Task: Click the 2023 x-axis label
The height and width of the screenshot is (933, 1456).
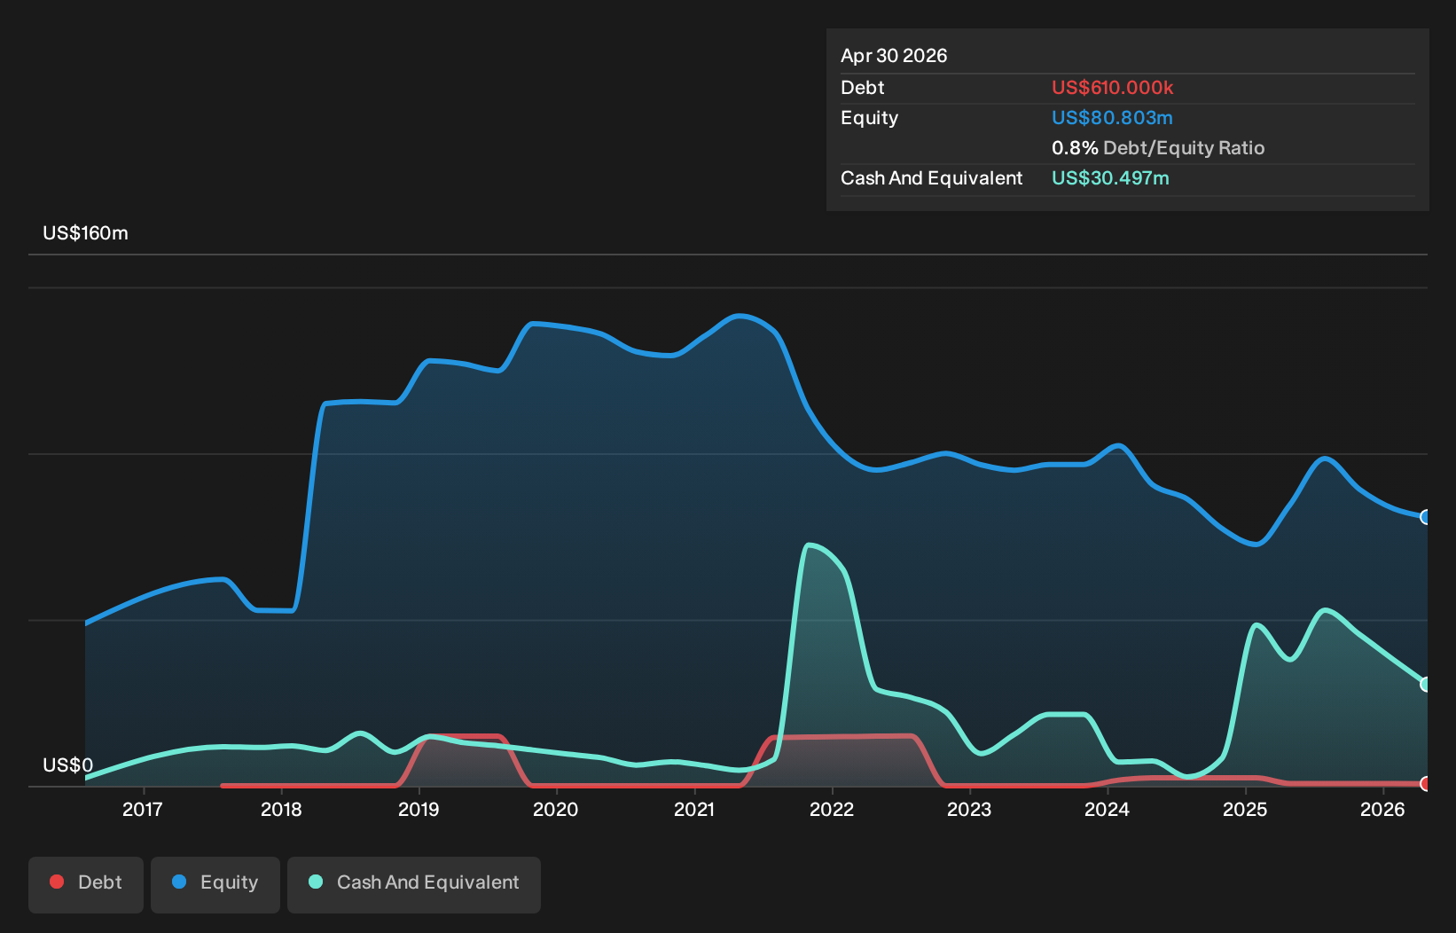Action: point(969,809)
